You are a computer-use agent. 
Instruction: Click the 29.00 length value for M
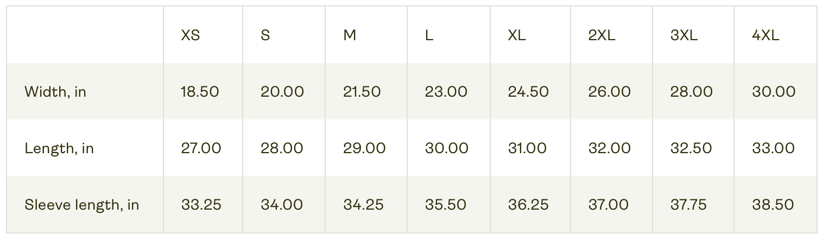[x=364, y=148]
